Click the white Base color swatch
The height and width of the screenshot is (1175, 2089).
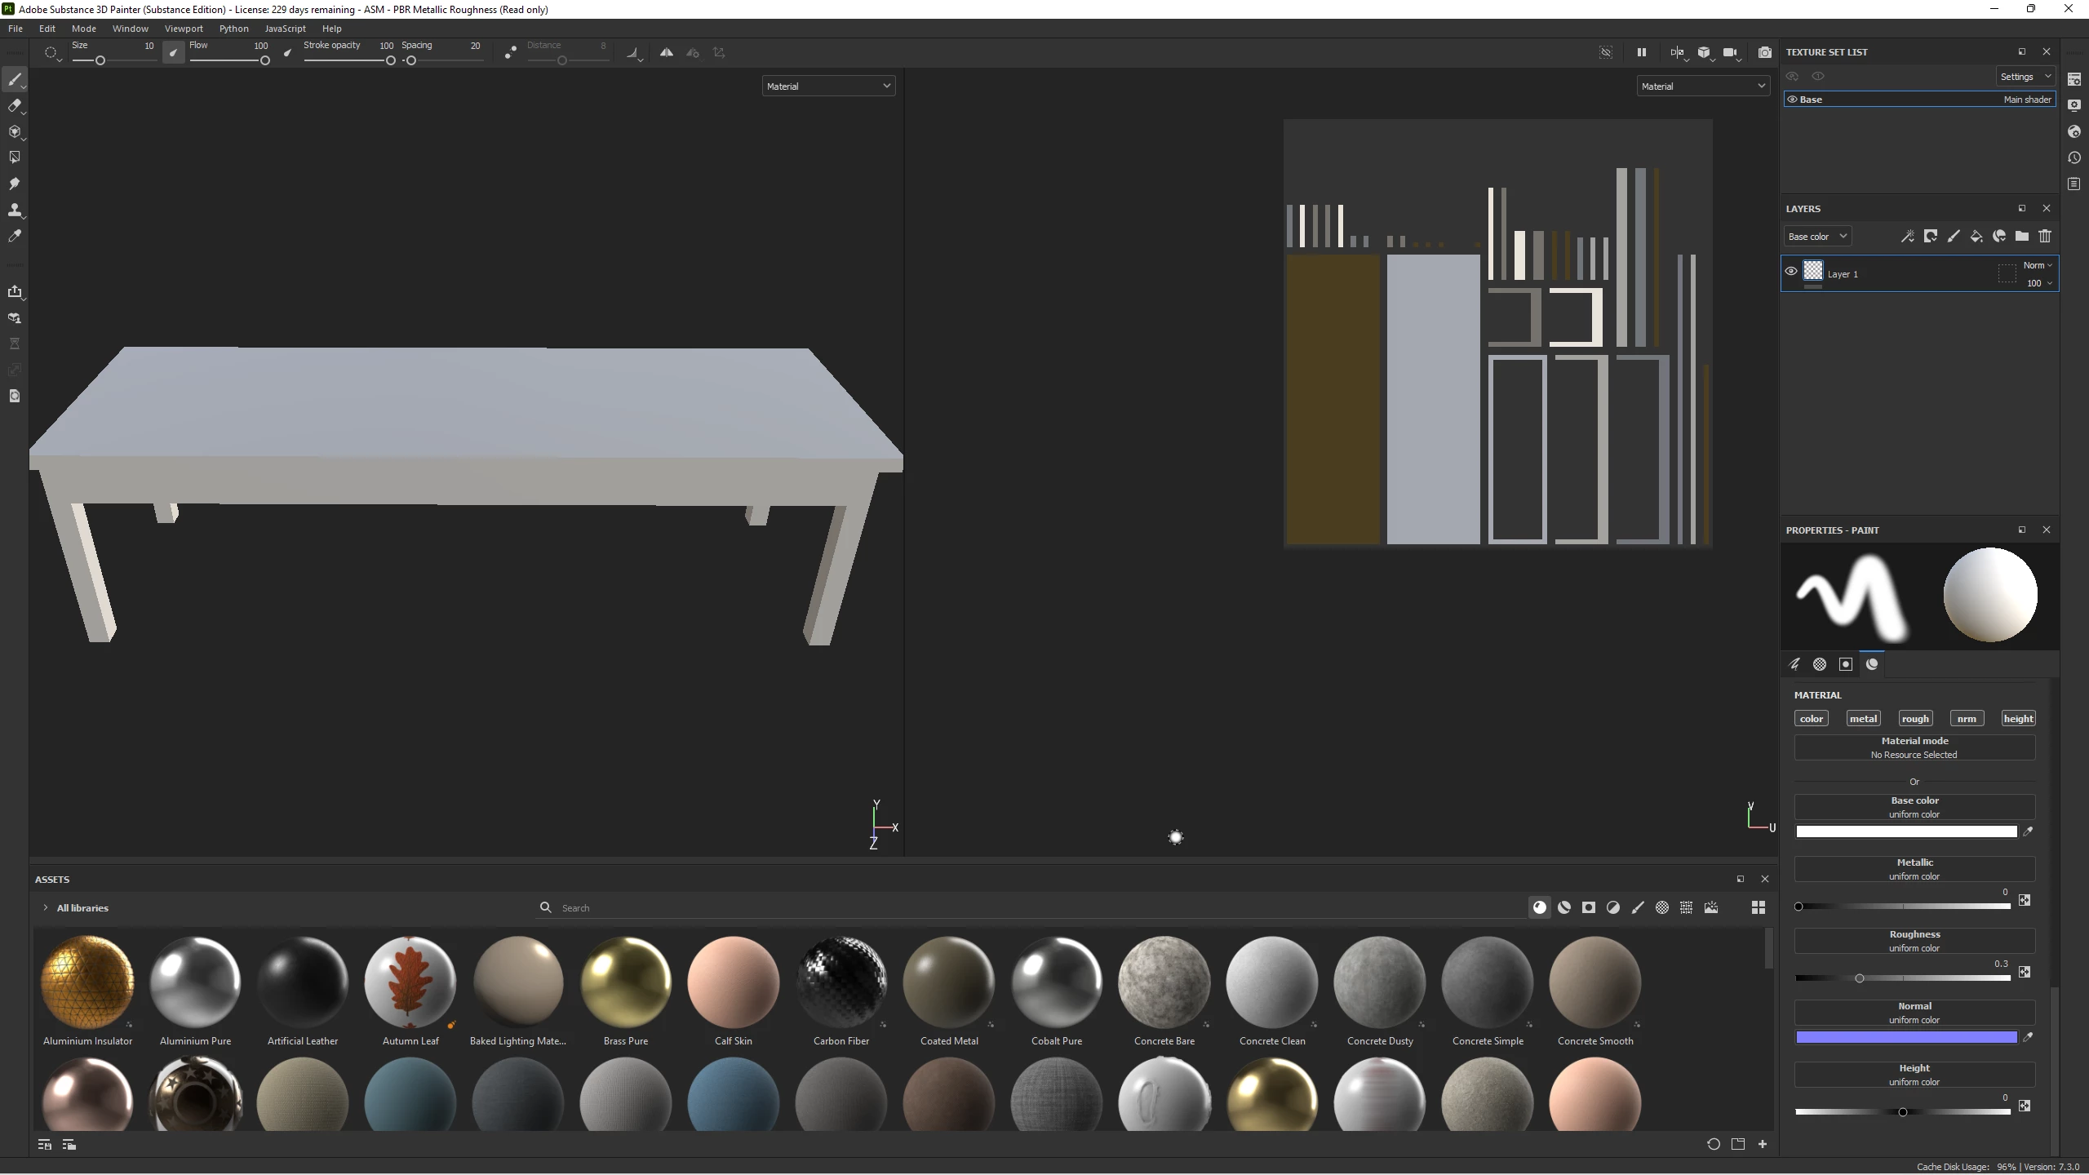coord(1905,831)
